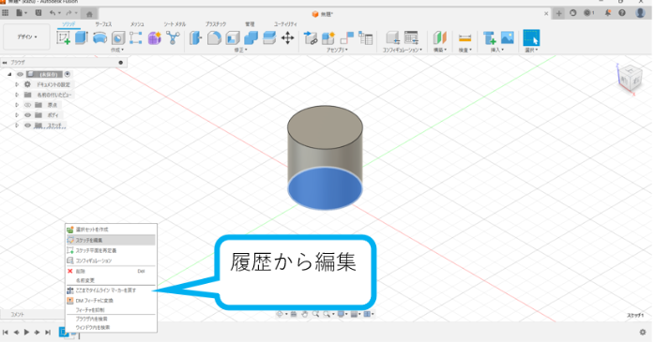Image resolution: width=655 pixels, height=342 pixels.
Task: Open the コンフィギュレーション dropdown
Action: tap(403, 50)
